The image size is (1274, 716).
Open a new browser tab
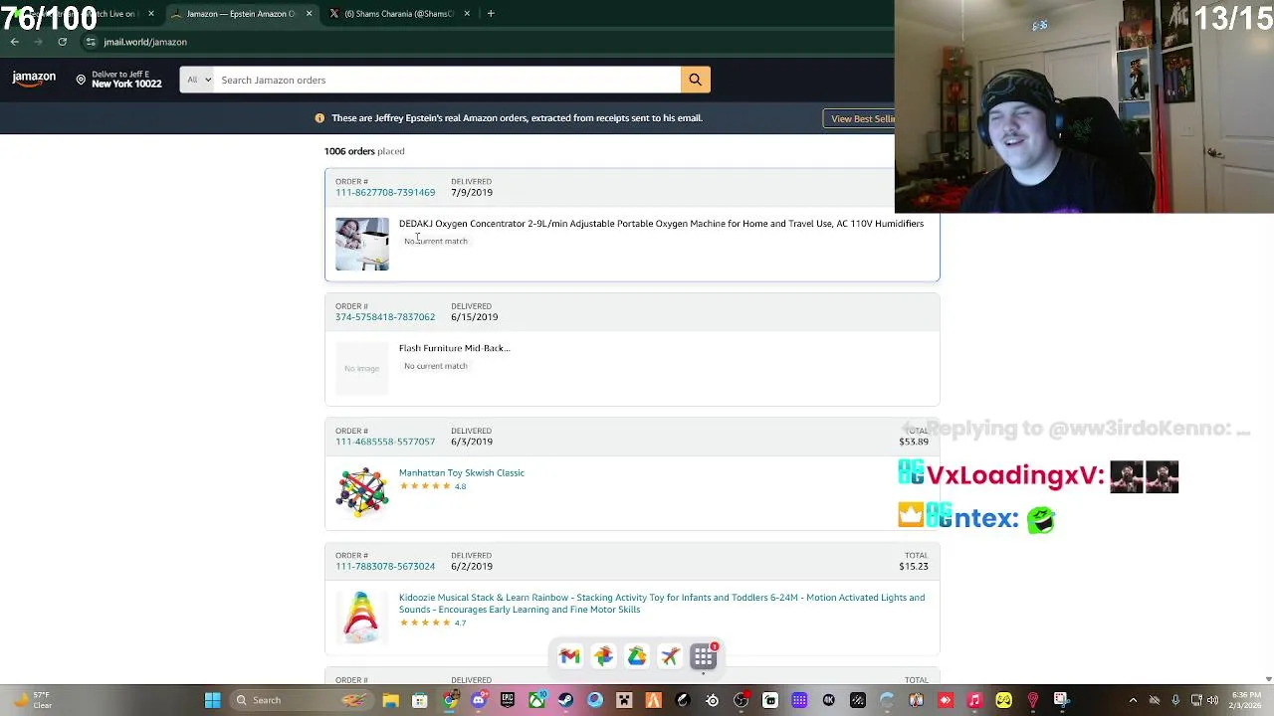tap(491, 14)
